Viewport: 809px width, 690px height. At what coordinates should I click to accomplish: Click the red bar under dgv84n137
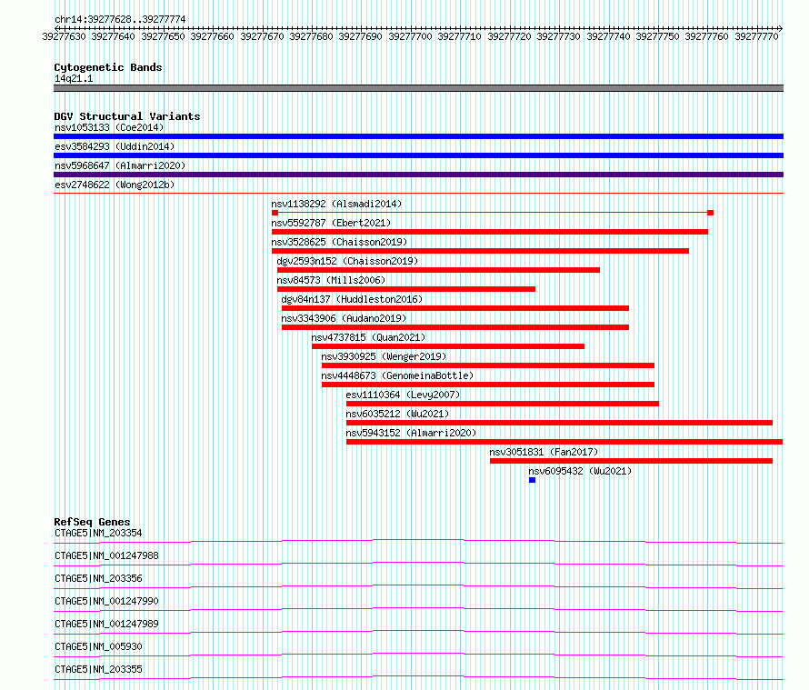(x=455, y=308)
